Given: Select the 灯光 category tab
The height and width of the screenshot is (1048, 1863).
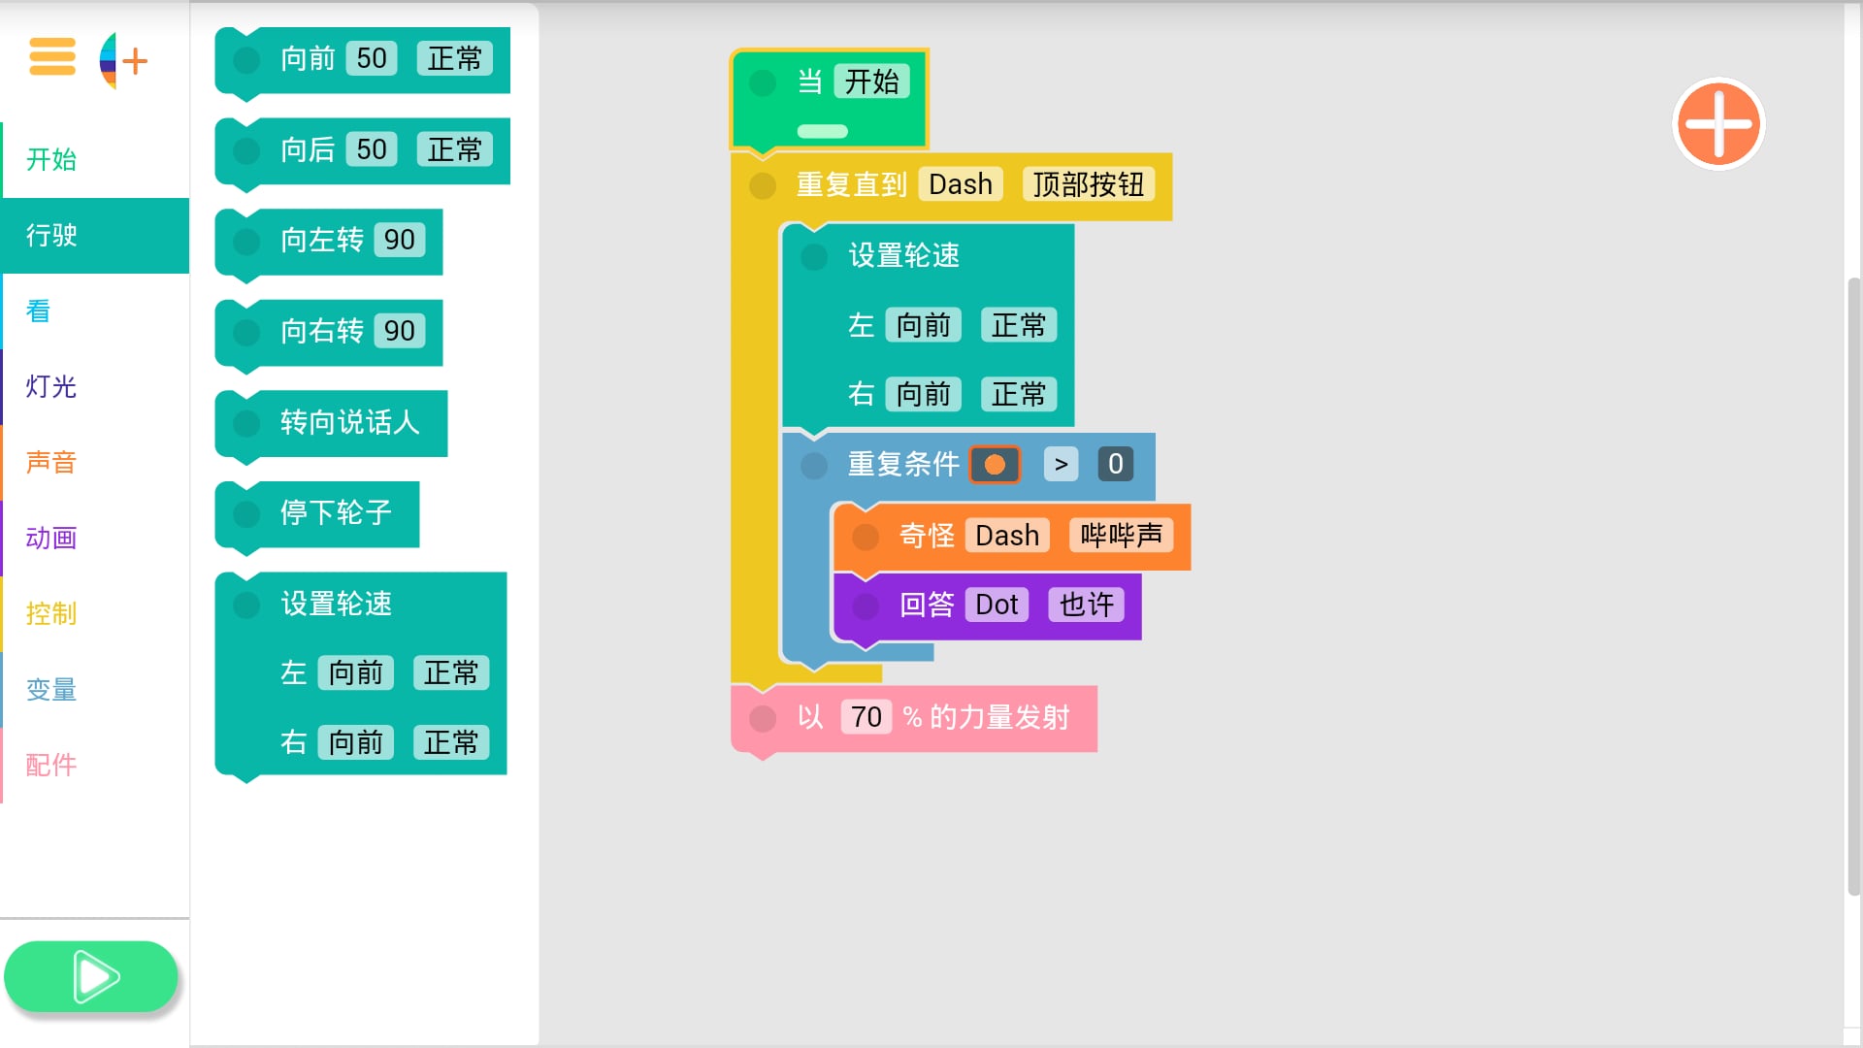Looking at the screenshot, I should 95,386.
